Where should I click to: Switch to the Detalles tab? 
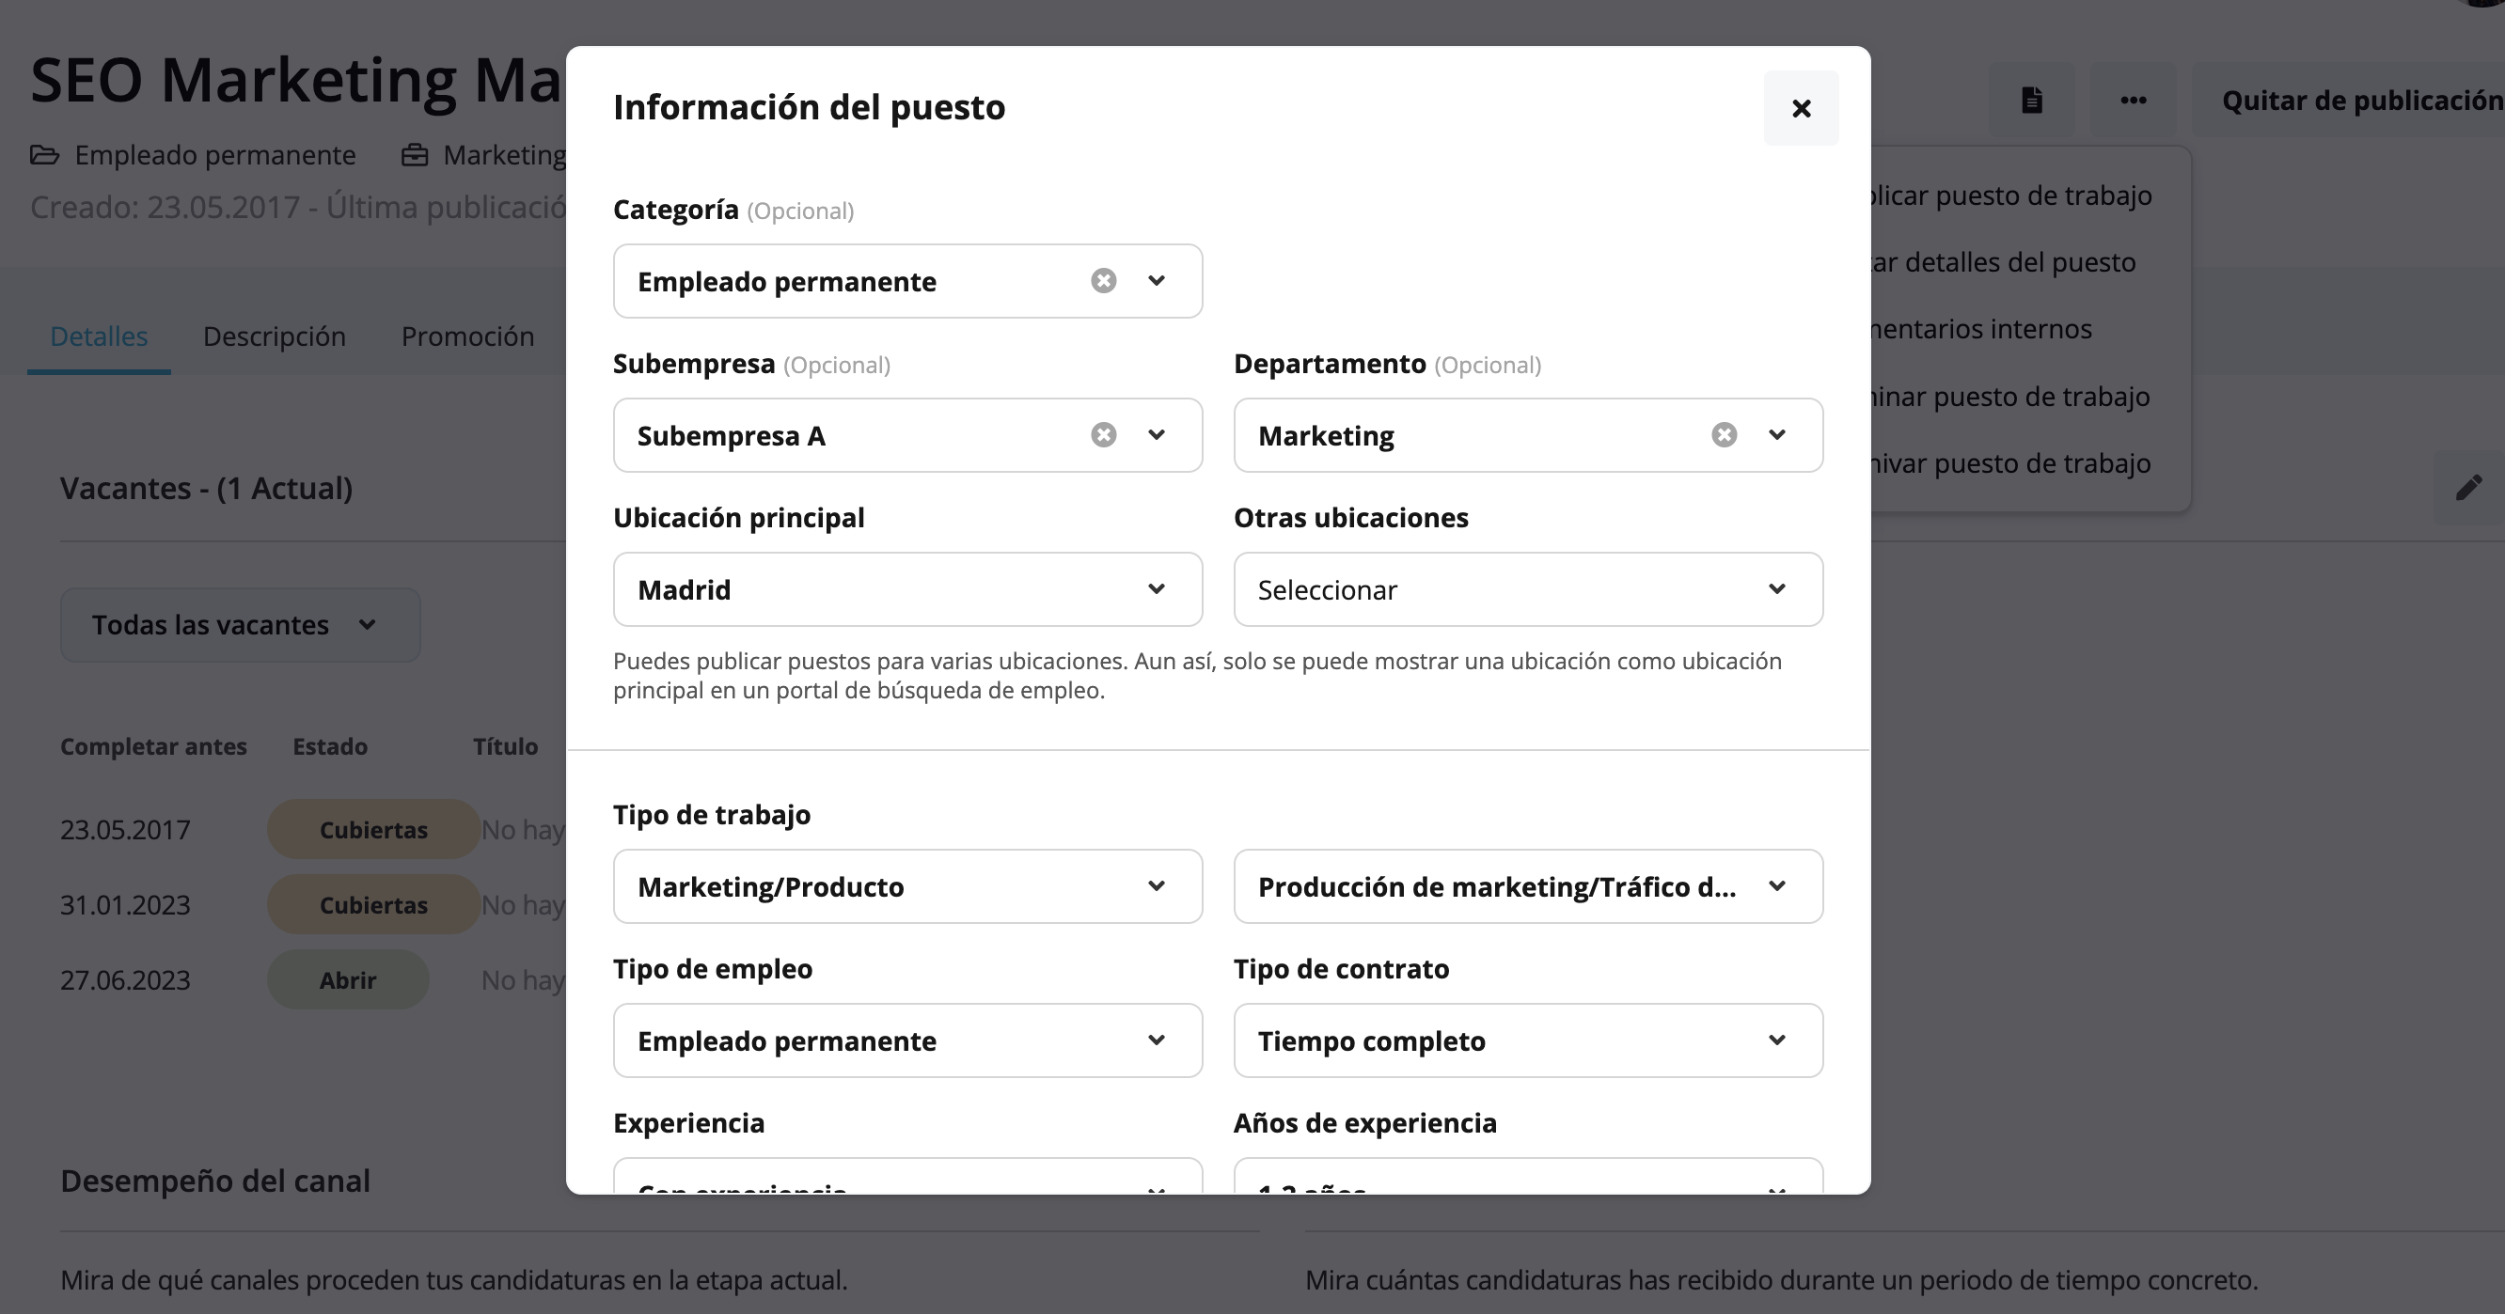98,336
